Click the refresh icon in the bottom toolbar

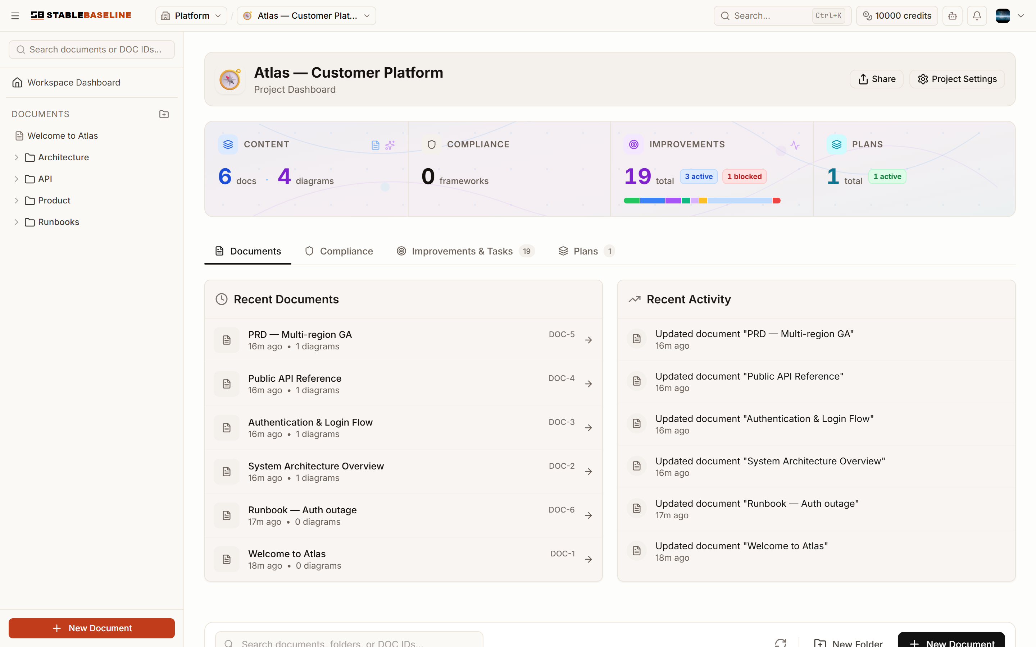click(x=781, y=643)
